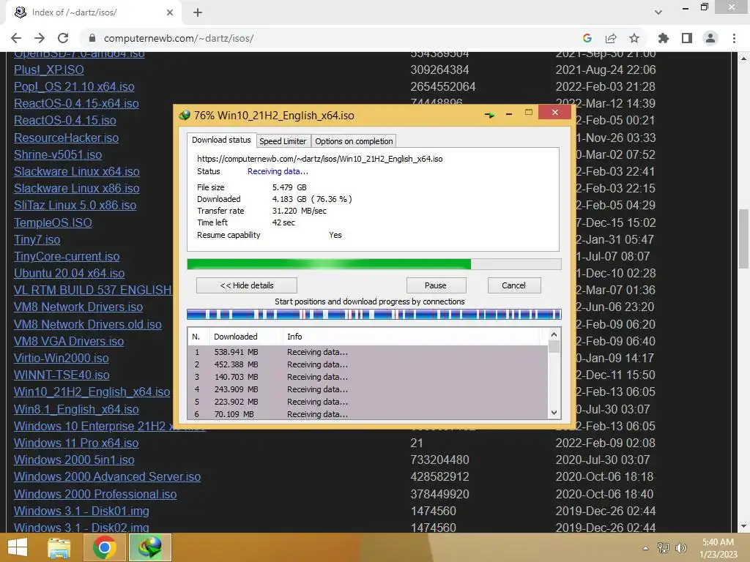Screen dimensions: 750x562
Task: Click the page vertical scrollbar thumb
Action: click(743, 239)
